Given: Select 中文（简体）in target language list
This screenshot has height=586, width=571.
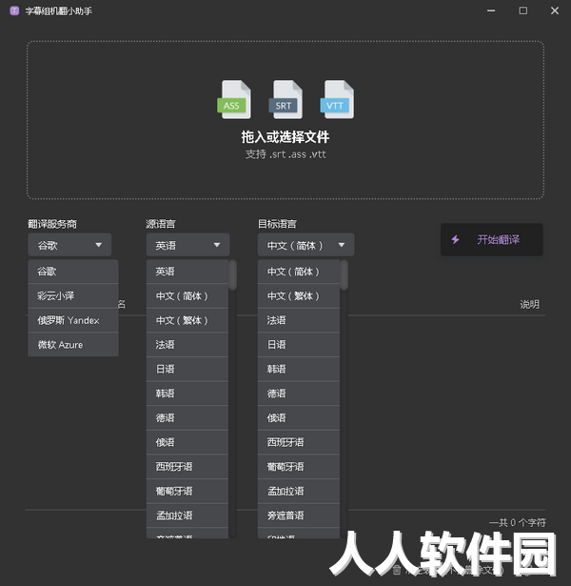Looking at the screenshot, I should (299, 272).
